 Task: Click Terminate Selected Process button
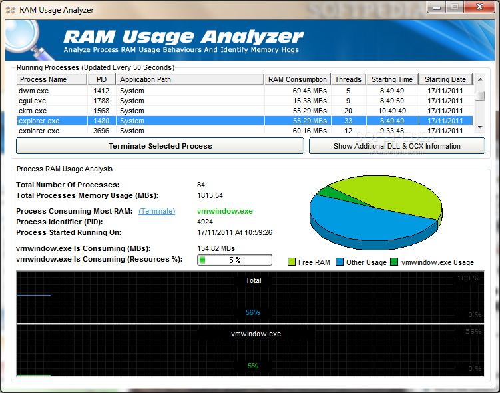point(160,146)
